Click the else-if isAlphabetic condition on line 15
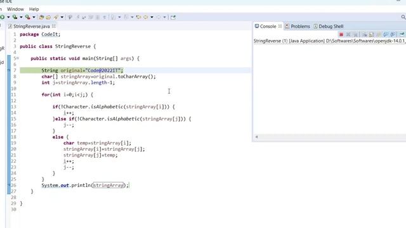406x228 pixels. click(x=122, y=119)
